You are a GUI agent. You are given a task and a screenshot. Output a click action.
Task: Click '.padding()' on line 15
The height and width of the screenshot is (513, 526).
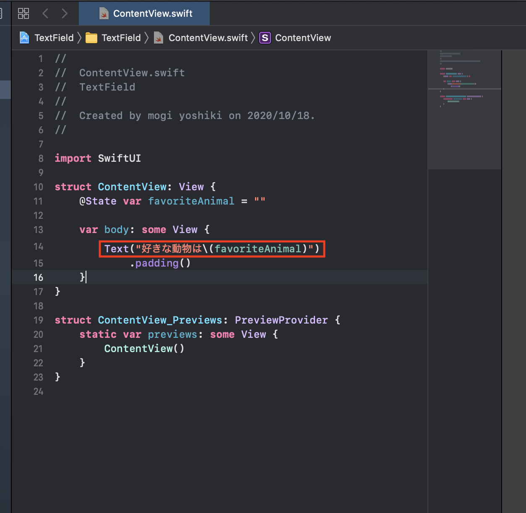click(160, 263)
